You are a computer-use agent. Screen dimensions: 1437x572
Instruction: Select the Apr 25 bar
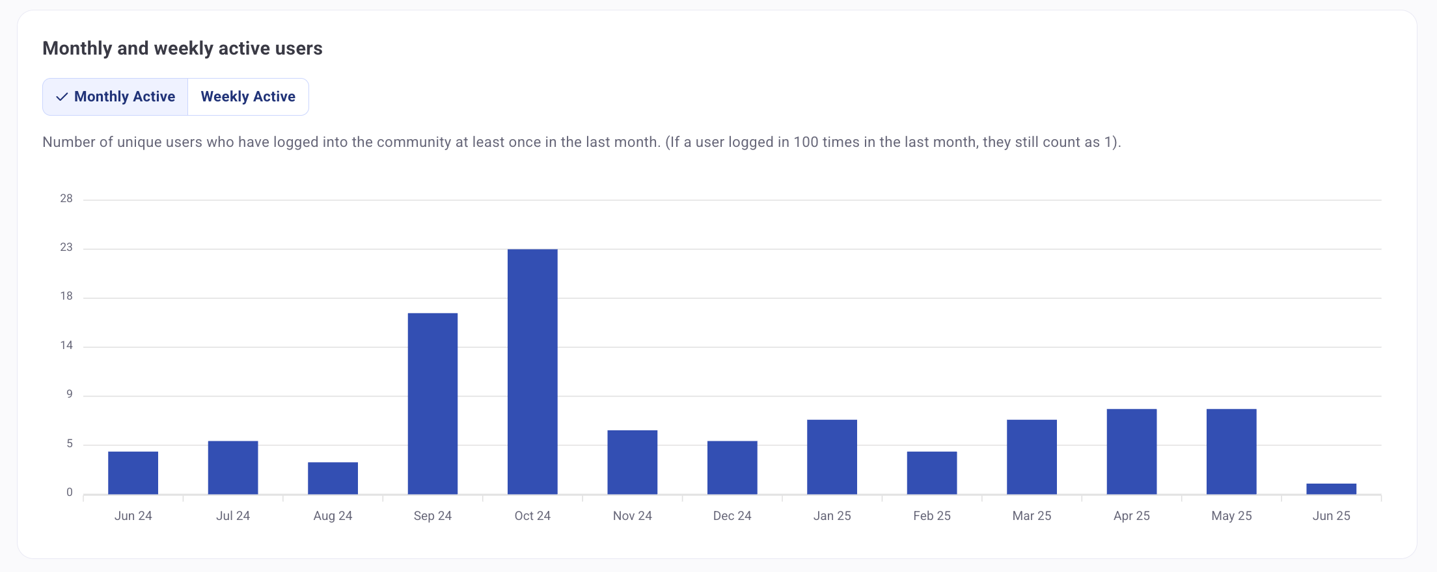click(x=1132, y=451)
